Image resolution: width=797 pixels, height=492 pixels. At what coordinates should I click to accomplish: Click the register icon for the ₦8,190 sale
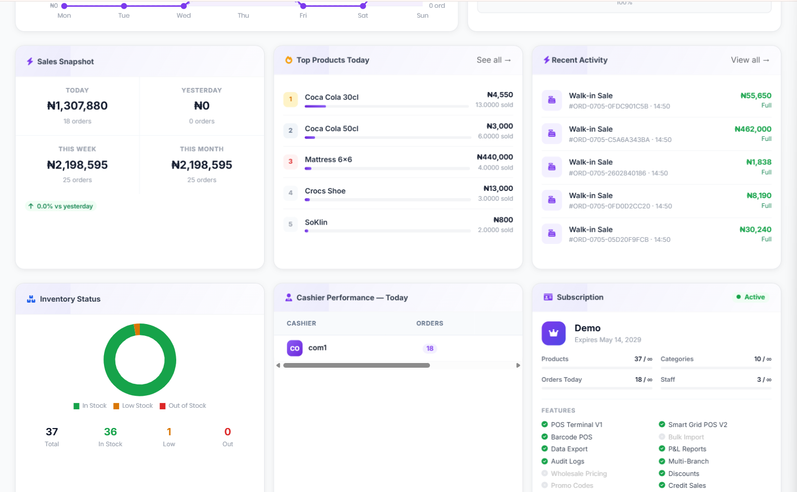(x=552, y=200)
